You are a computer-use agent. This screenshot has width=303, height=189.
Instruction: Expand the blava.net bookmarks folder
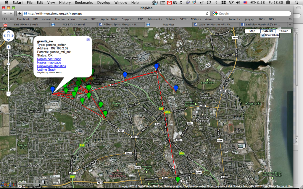(x=155, y=19)
